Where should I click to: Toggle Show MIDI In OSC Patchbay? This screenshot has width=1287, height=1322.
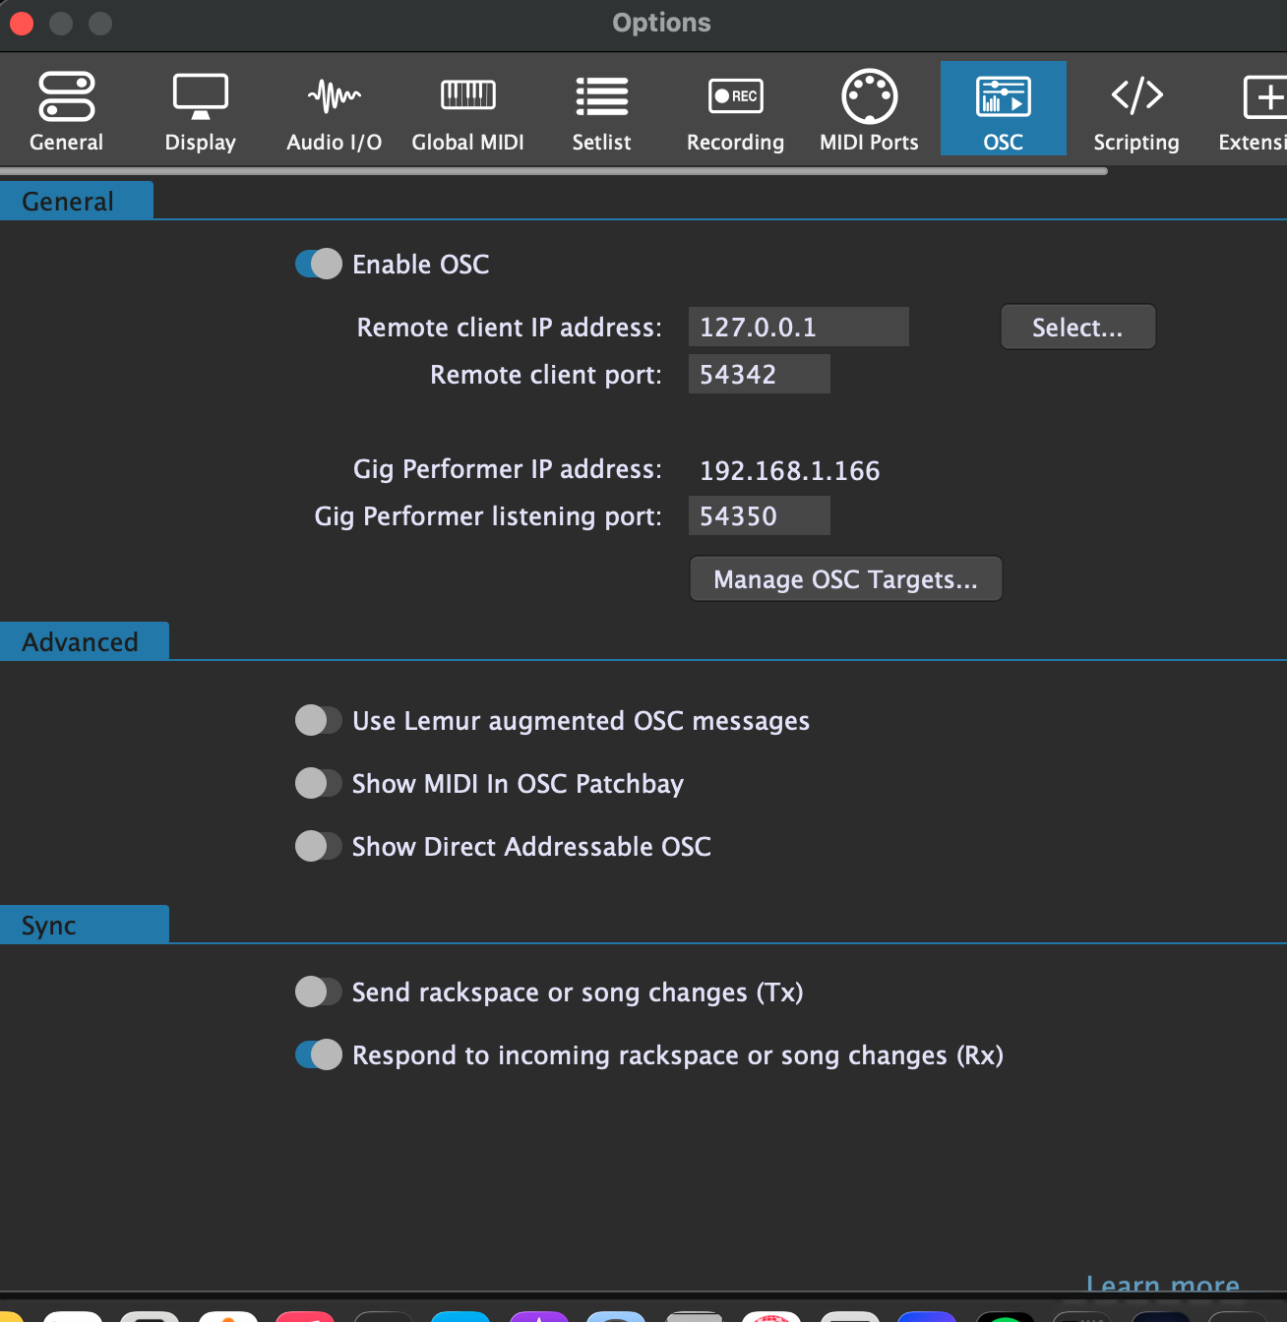point(318,784)
